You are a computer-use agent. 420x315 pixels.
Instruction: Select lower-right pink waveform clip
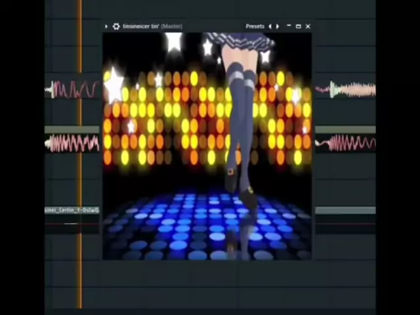pos(346,143)
